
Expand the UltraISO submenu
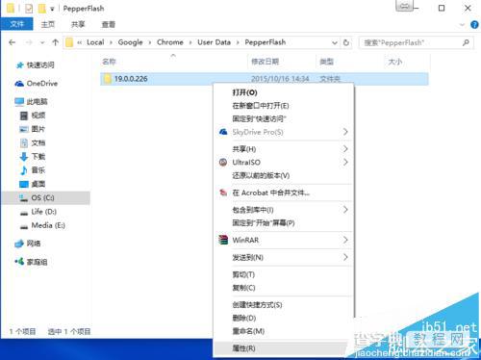[284, 163]
